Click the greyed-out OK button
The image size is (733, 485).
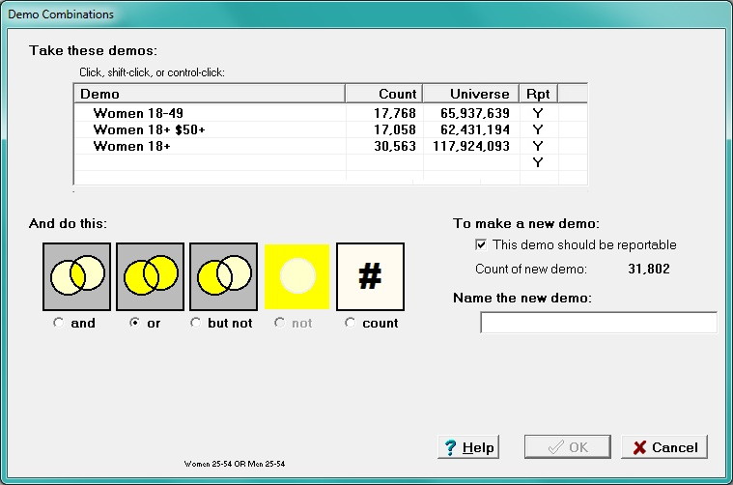568,447
